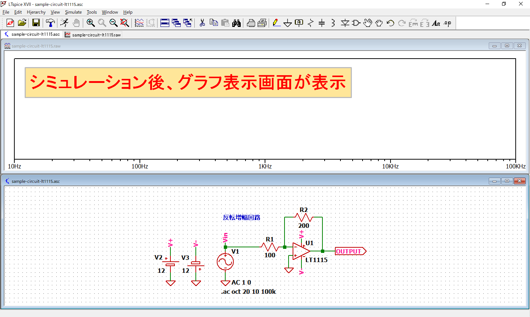The width and height of the screenshot is (530, 317).
Task: Save the schematic with floppy icon
Action: (36, 23)
